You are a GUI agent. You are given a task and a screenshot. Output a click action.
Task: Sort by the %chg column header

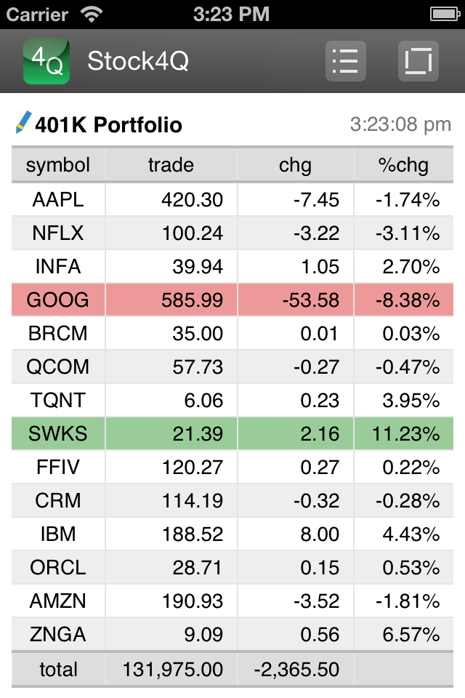pyautogui.click(x=403, y=165)
